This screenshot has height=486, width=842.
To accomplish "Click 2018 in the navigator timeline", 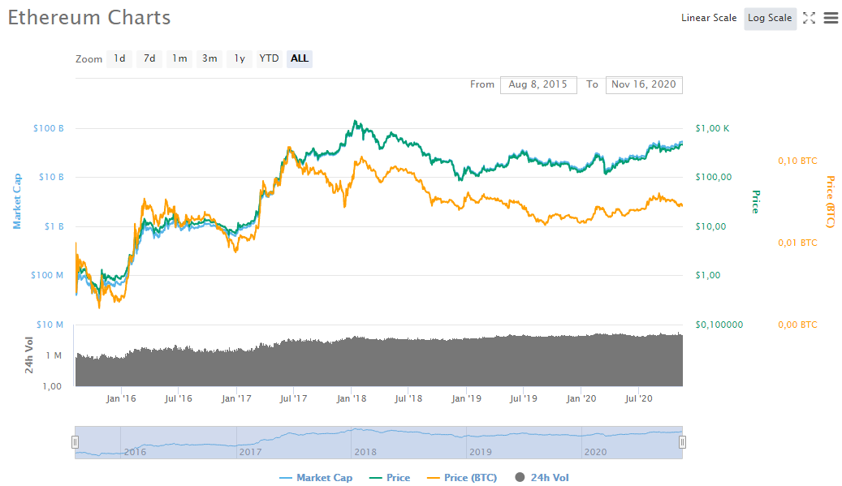I will pyautogui.click(x=365, y=451).
